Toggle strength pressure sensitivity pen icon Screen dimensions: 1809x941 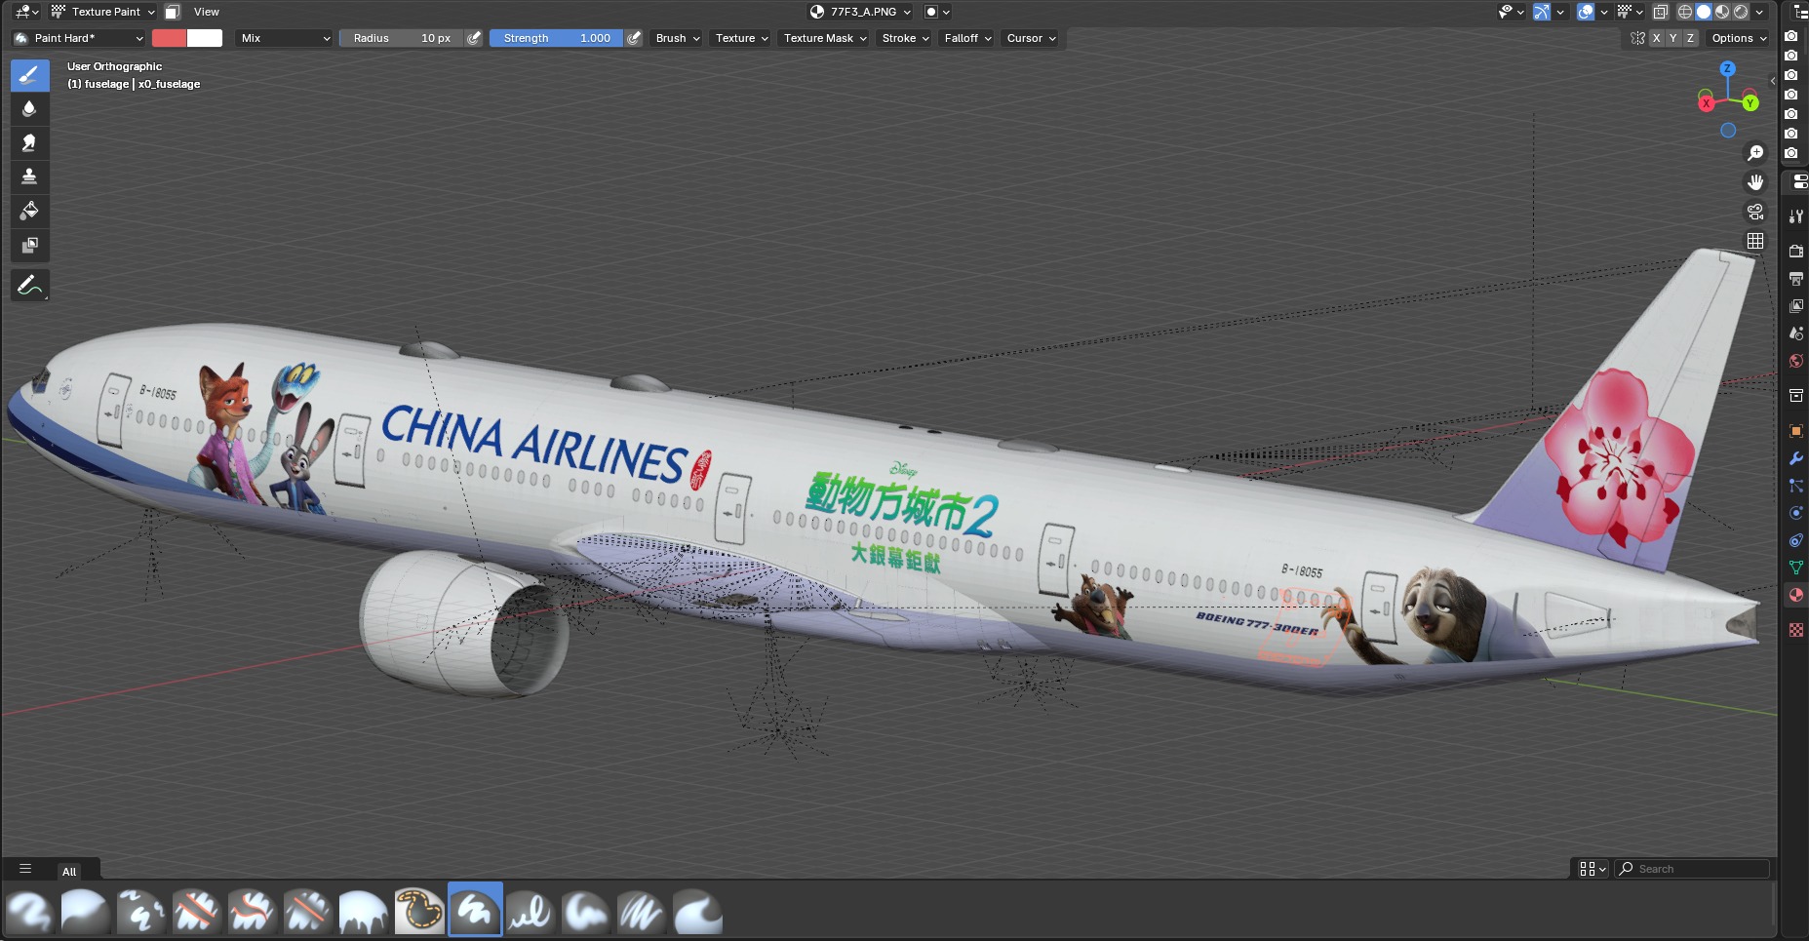[634, 38]
